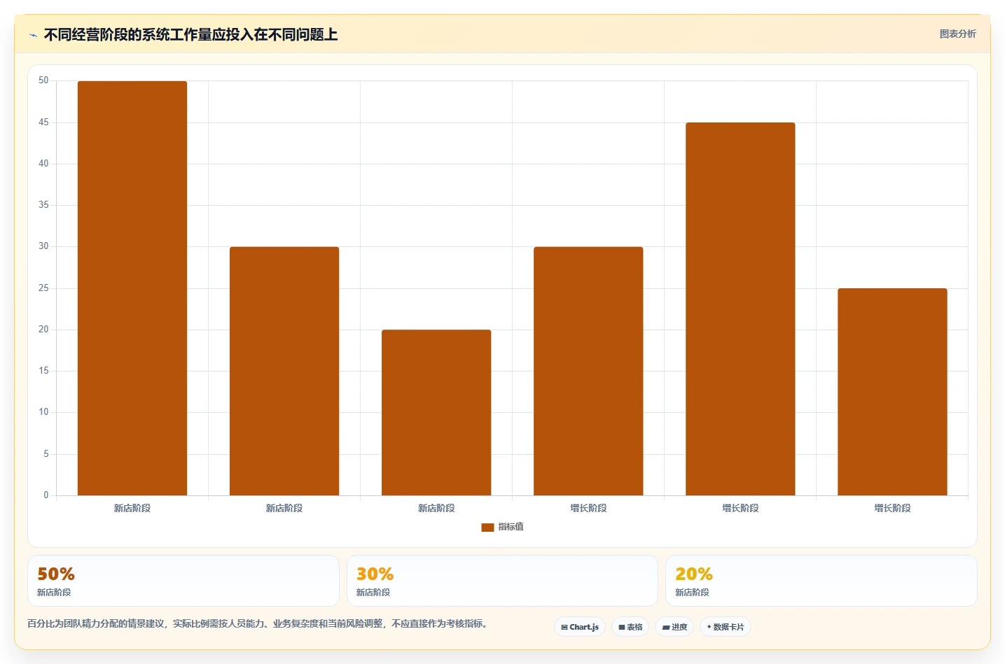Open the 30% 新店阶段 data card
1005x664 pixels.
pyautogui.click(x=502, y=581)
